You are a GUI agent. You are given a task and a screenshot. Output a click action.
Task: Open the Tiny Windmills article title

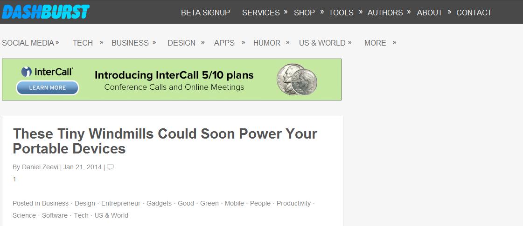pyautogui.click(x=165, y=141)
